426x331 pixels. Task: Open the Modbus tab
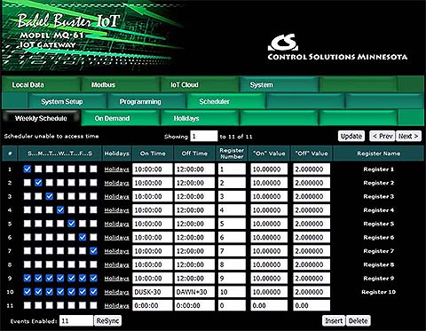point(121,84)
